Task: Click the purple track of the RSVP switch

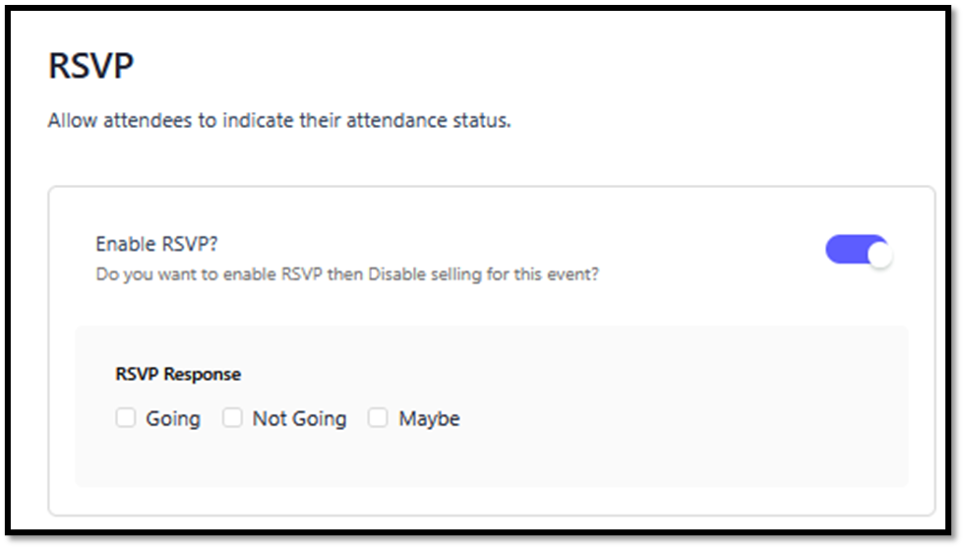Action: point(842,250)
